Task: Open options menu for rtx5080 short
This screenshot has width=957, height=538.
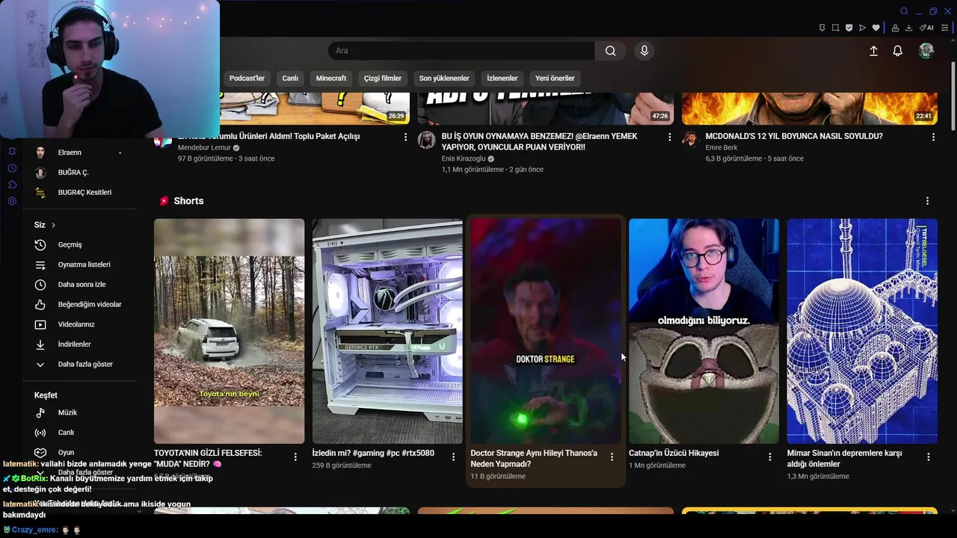Action: pyautogui.click(x=453, y=457)
